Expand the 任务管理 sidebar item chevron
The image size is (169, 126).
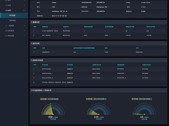click(24, 31)
